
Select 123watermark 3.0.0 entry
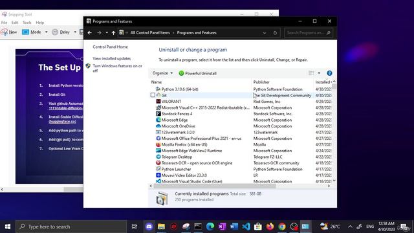[178, 132]
